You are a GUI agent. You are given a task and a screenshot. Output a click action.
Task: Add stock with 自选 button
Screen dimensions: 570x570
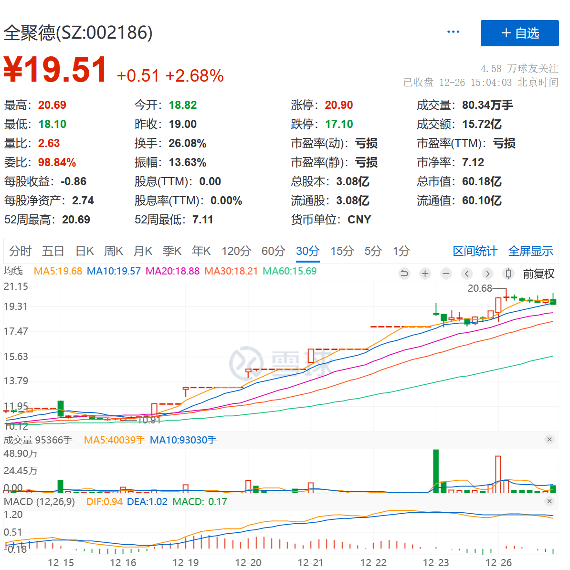pyautogui.click(x=519, y=33)
